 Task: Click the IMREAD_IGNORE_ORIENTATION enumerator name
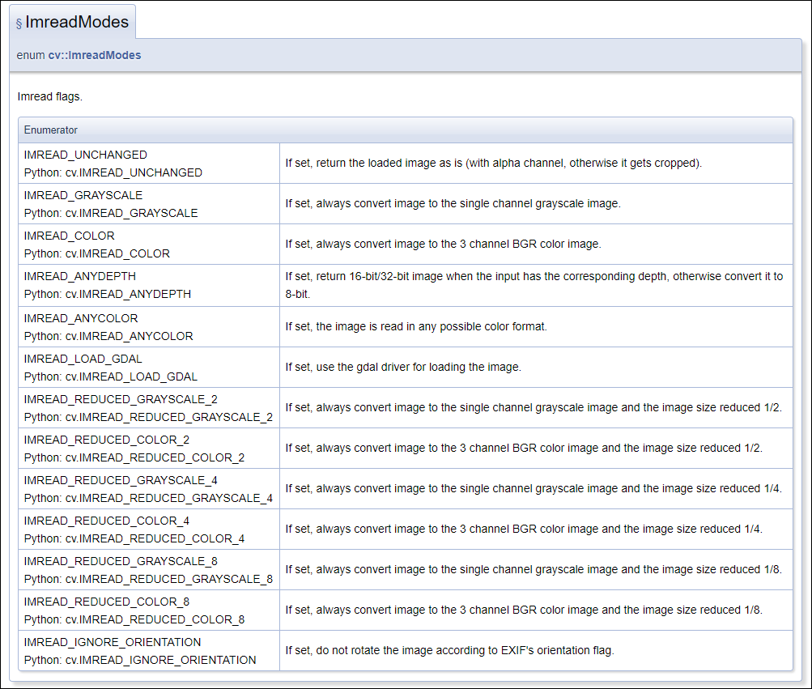[x=113, y=642]
